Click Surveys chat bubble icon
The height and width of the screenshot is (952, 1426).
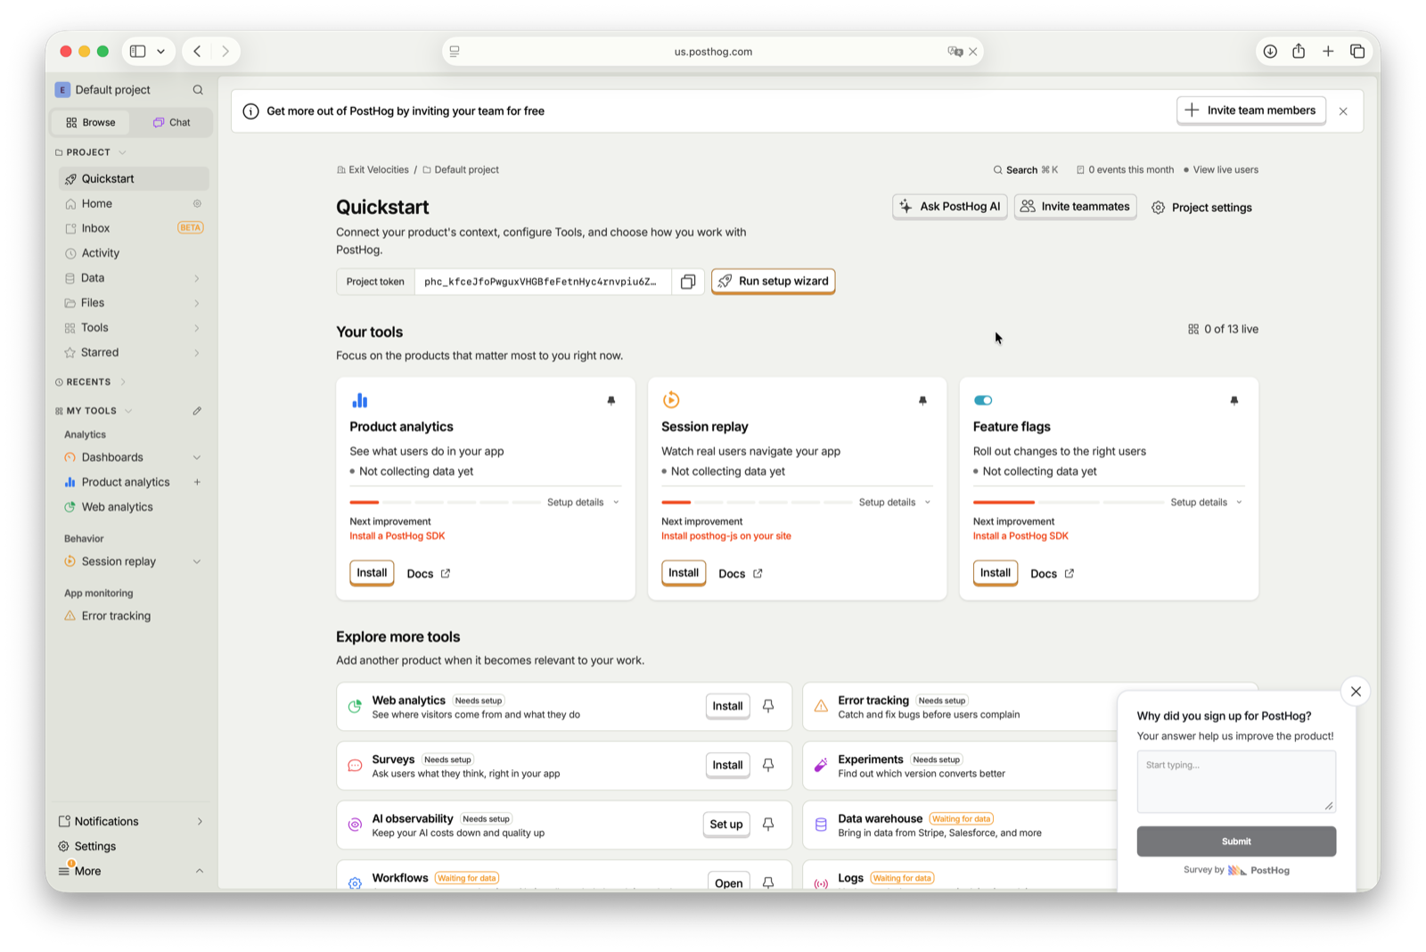(x=355, y=766)
